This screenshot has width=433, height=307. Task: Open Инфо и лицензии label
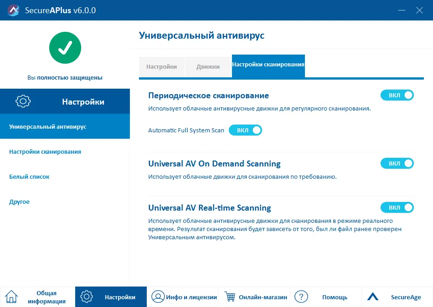pos(191,297)
